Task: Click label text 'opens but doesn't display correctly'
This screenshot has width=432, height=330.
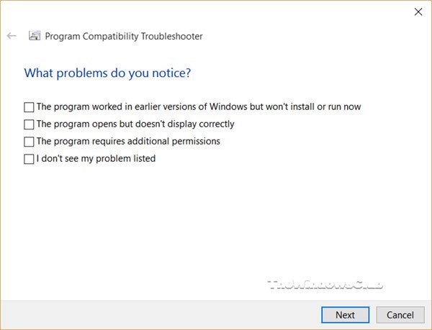Action: [163, 124]
